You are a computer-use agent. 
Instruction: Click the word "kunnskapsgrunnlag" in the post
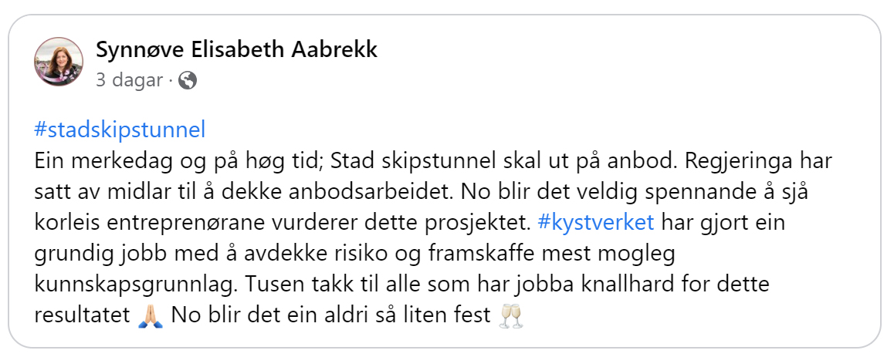point(134,285)
